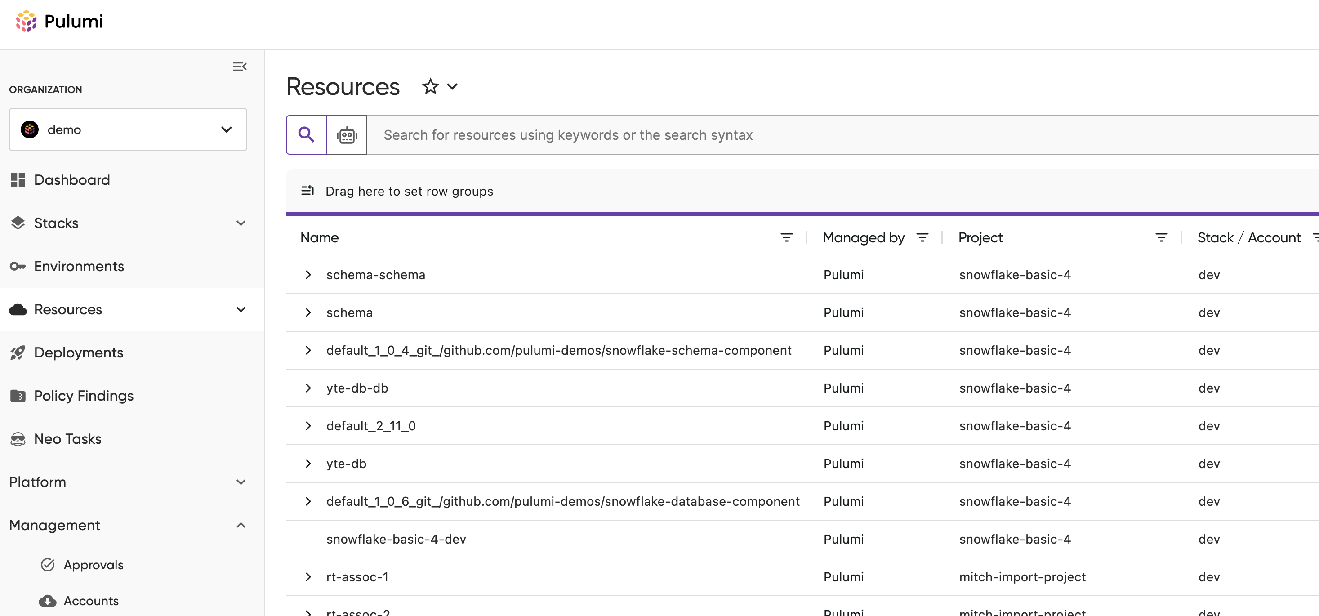Expand the snowflake-schema-component row

(x=308, y=350)
